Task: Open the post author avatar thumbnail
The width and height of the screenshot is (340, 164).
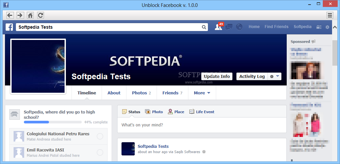Action: (128, 149)
